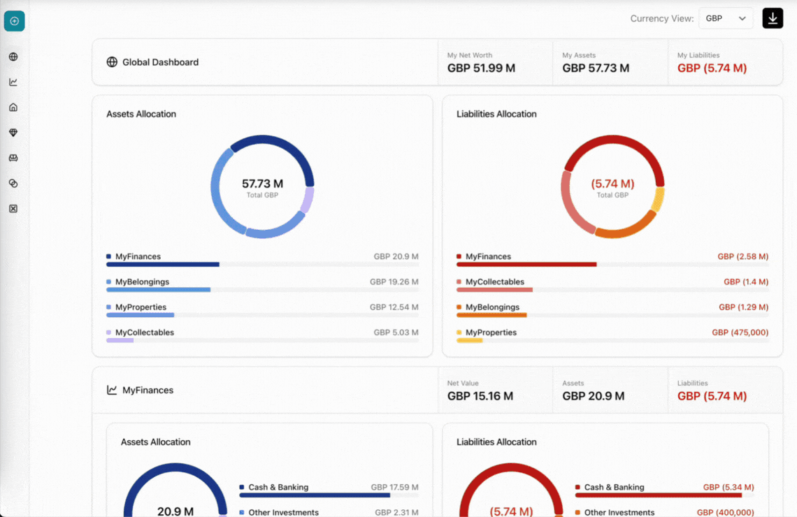Open the GBP currency view dropdown
797x517 pixels.
pyautogui.click(x=725, y=18)
